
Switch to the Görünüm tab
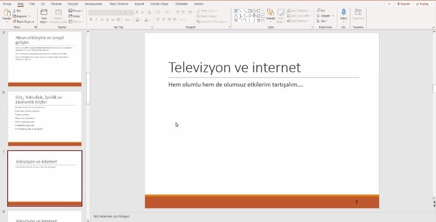181,4
